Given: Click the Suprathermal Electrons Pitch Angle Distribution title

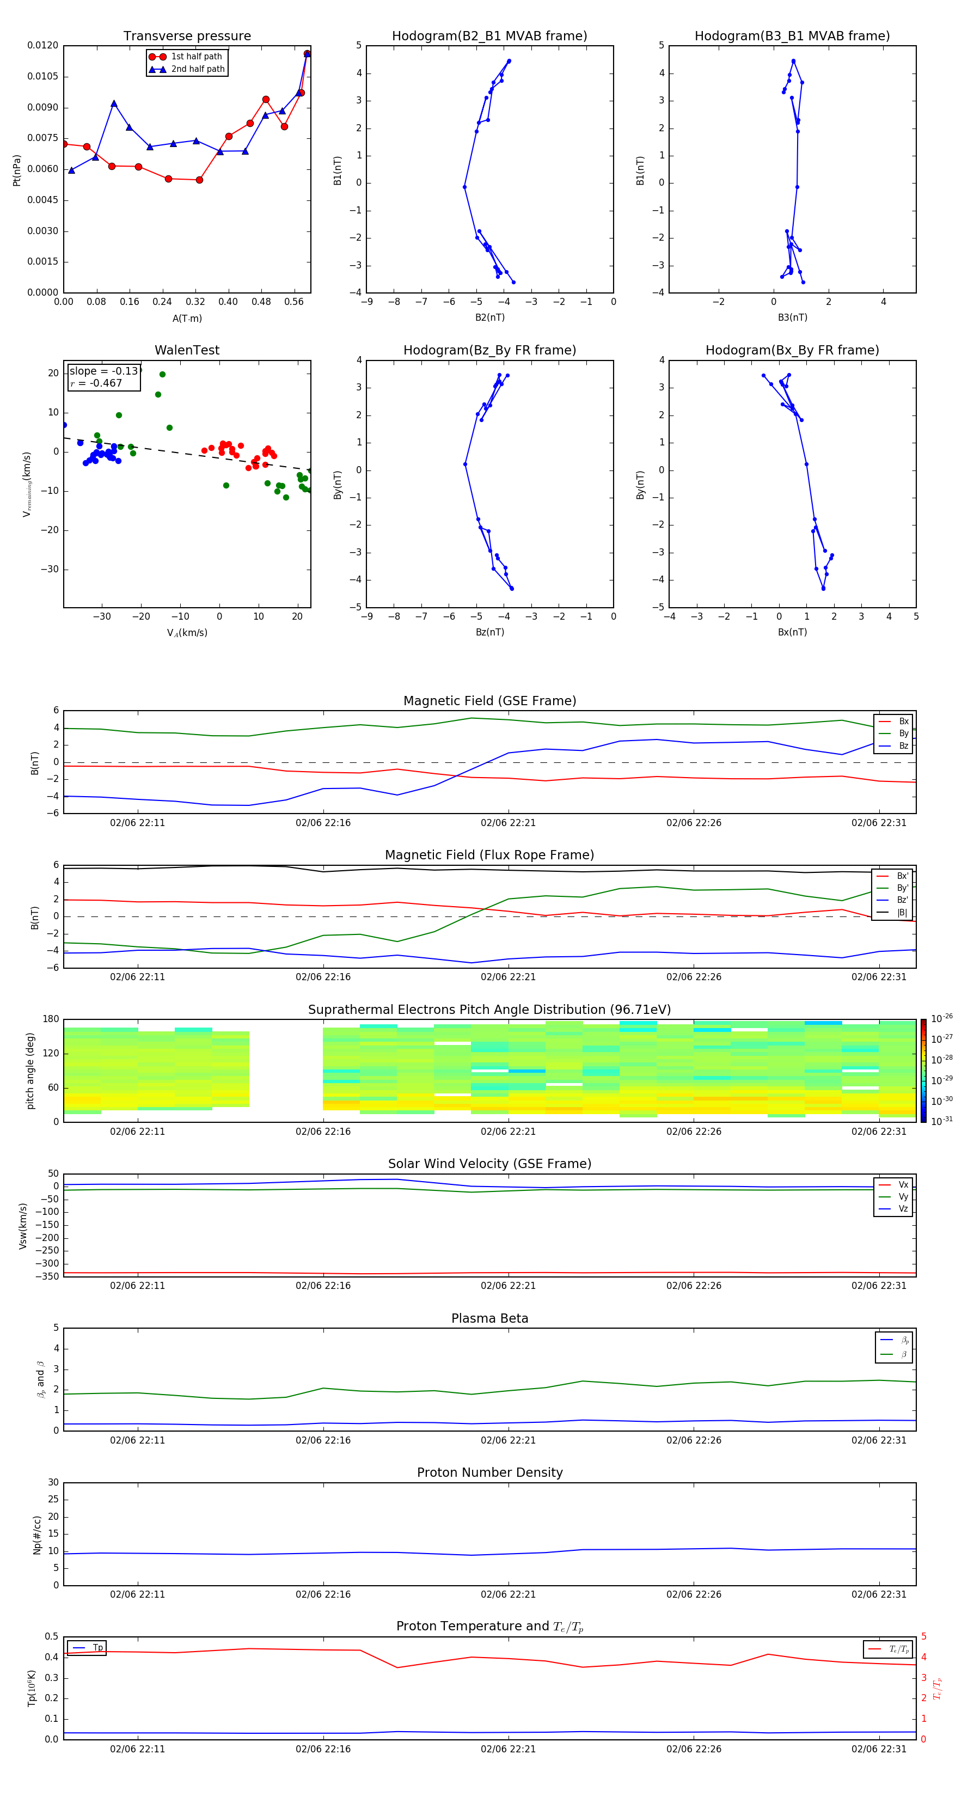Looking at the screenshot, I should [x=489, y=1010].
